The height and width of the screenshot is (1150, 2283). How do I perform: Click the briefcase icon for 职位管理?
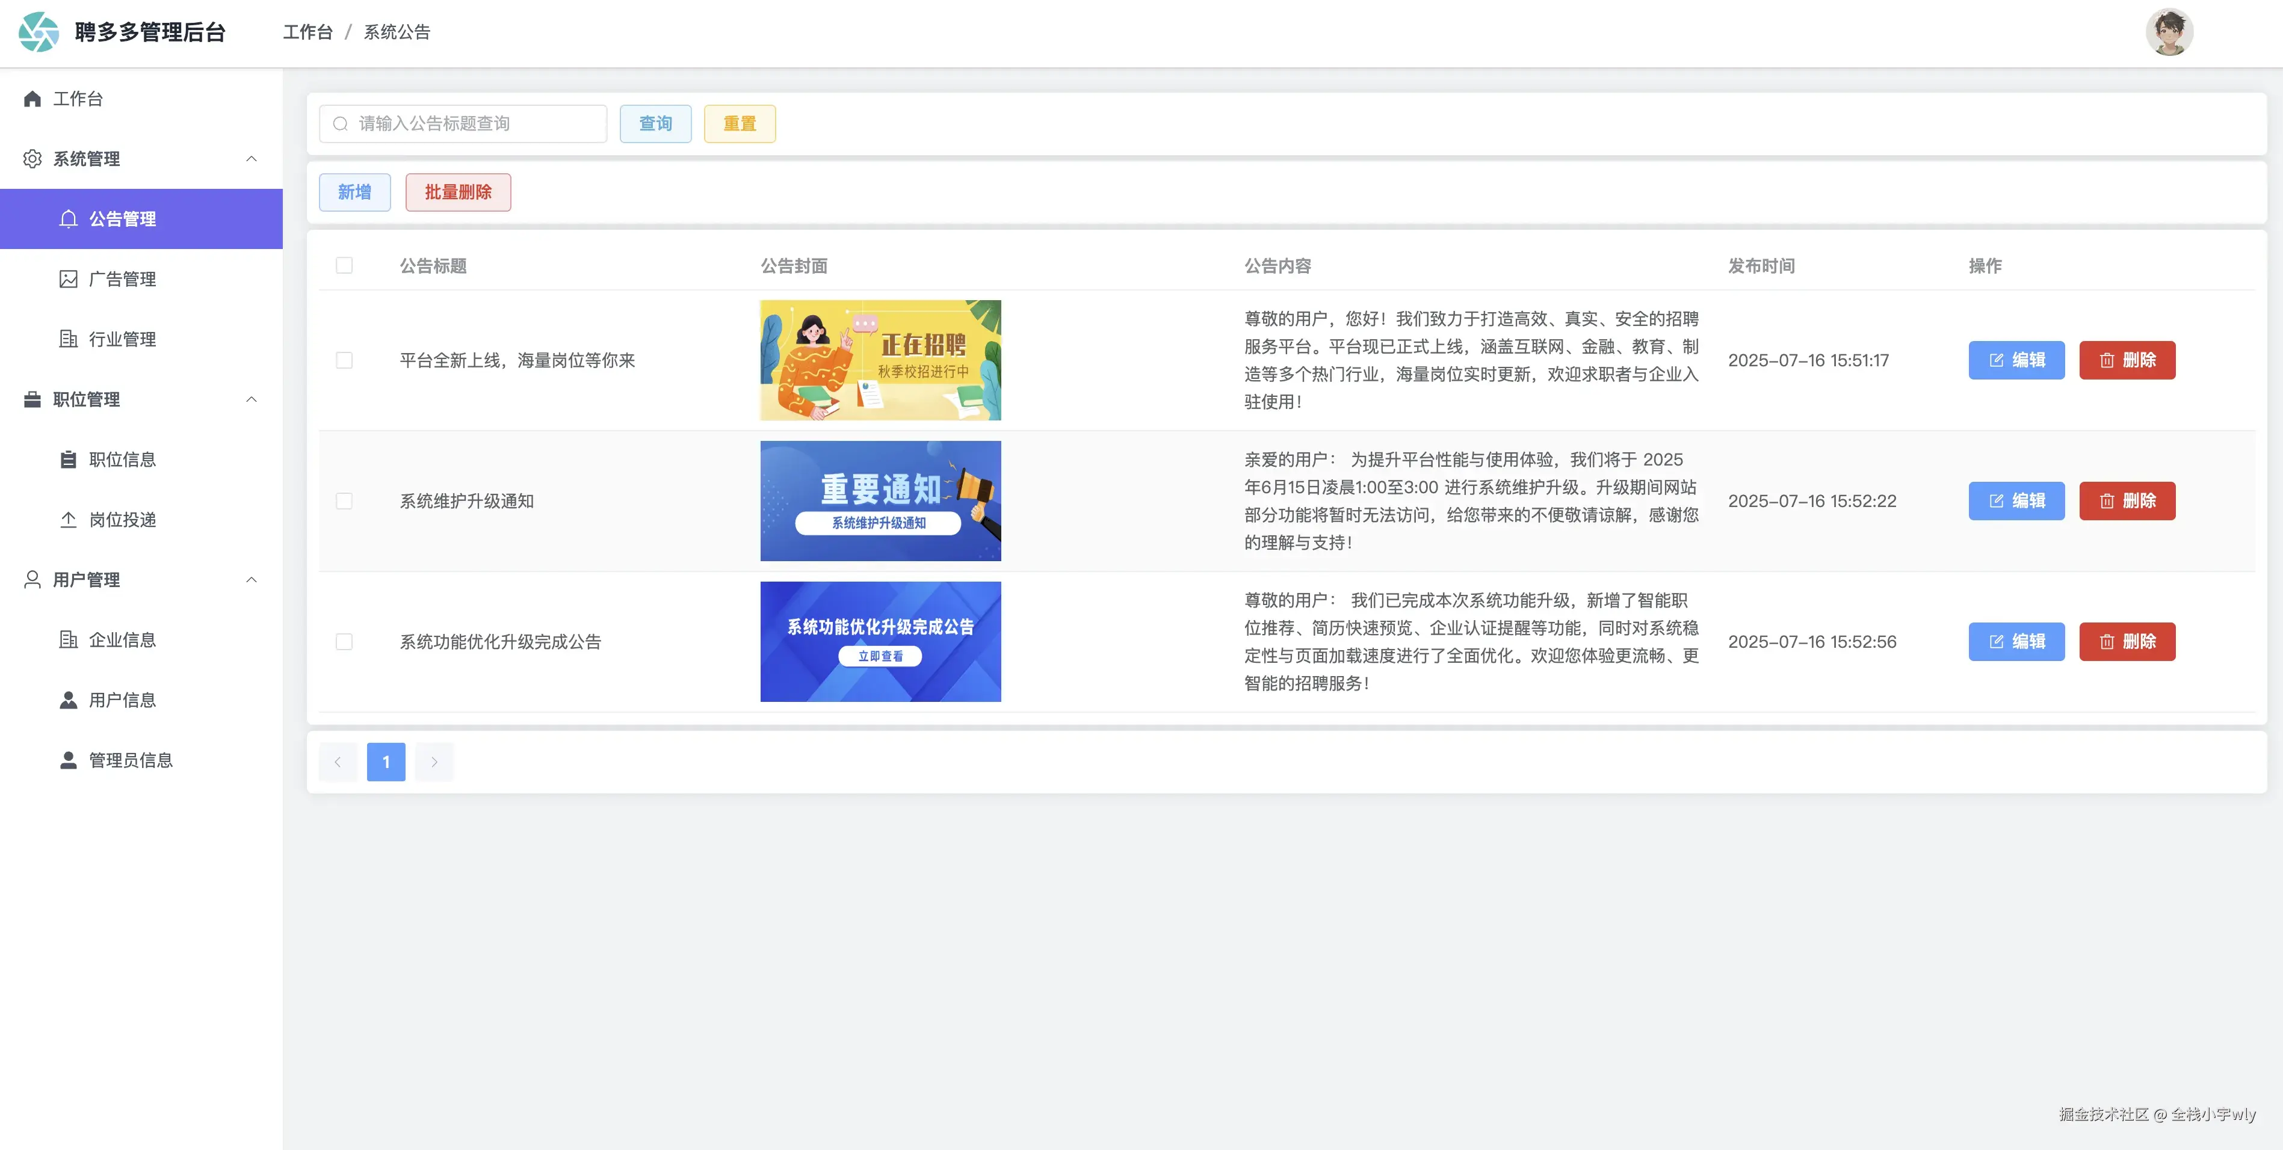tap(32, 399)
